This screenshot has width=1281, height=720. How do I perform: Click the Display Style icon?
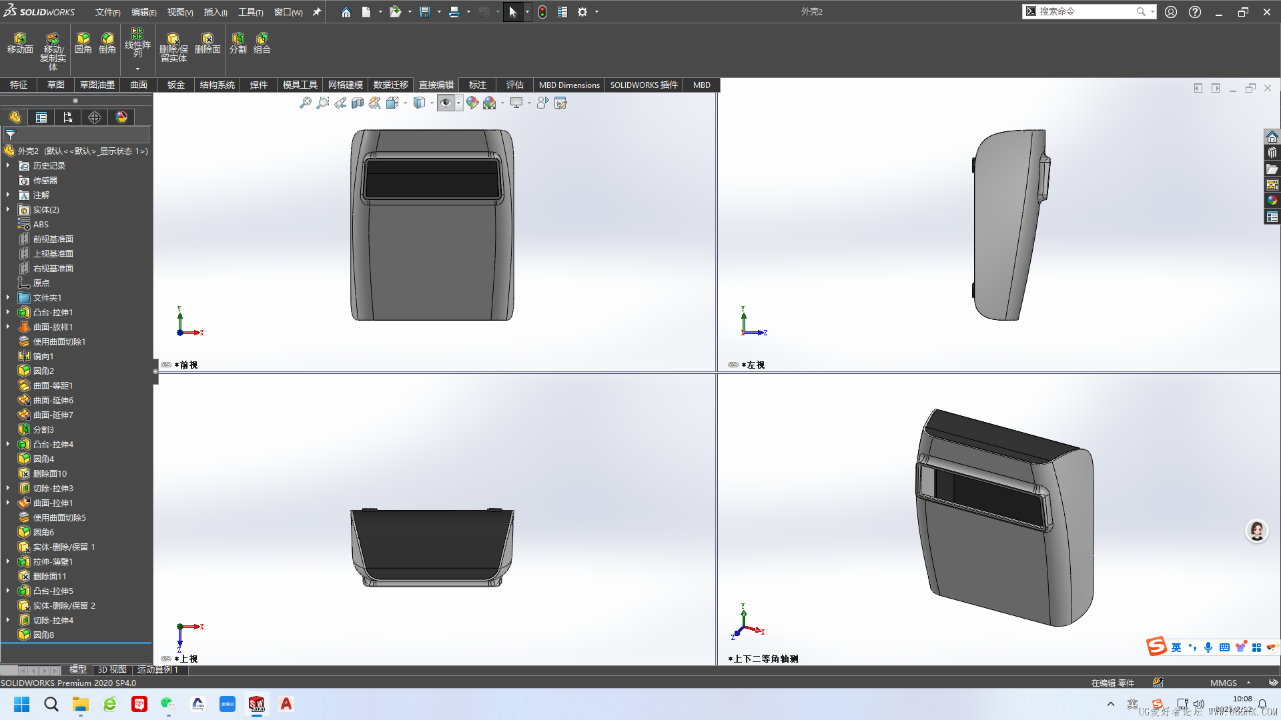click(419, 103)
